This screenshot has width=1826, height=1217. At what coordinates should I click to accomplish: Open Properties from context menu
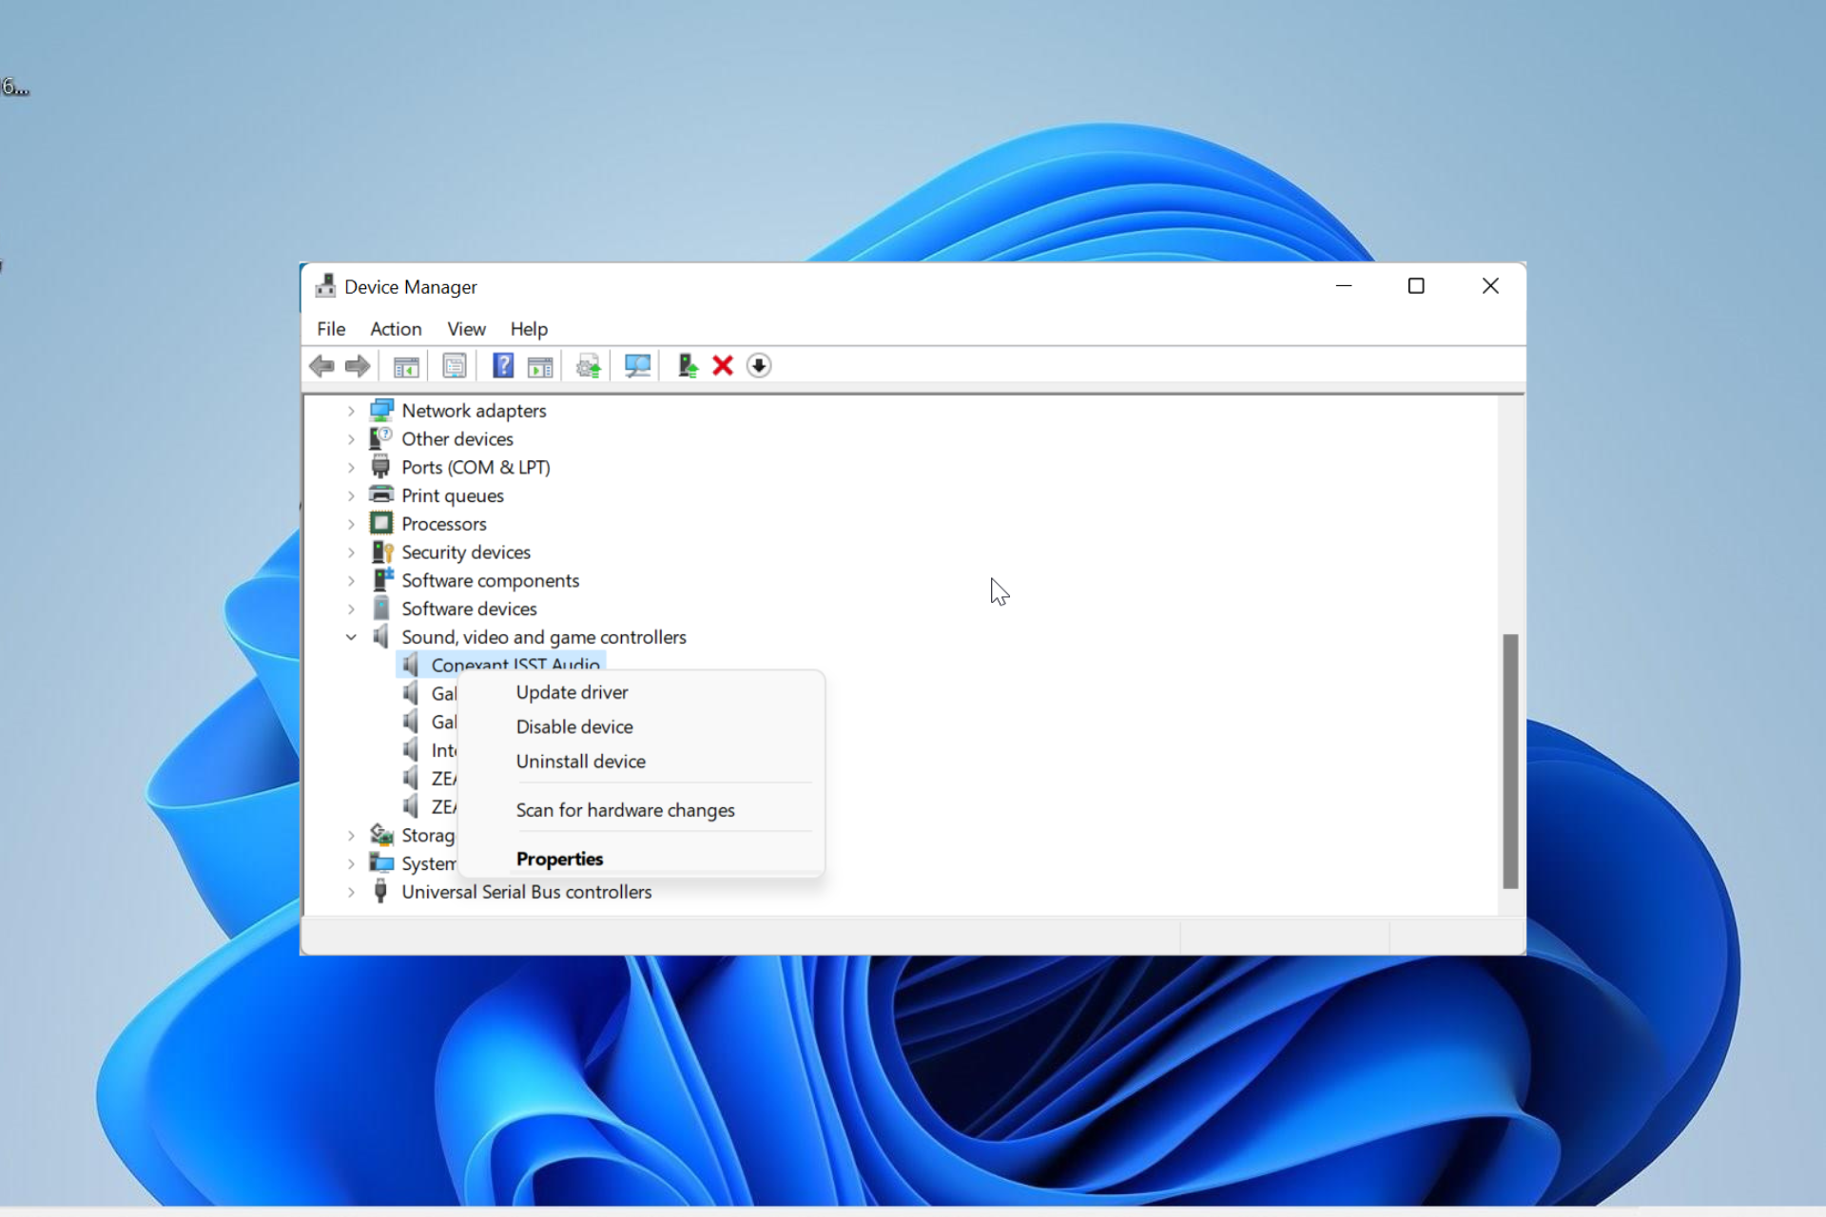(x=560, y=857)
